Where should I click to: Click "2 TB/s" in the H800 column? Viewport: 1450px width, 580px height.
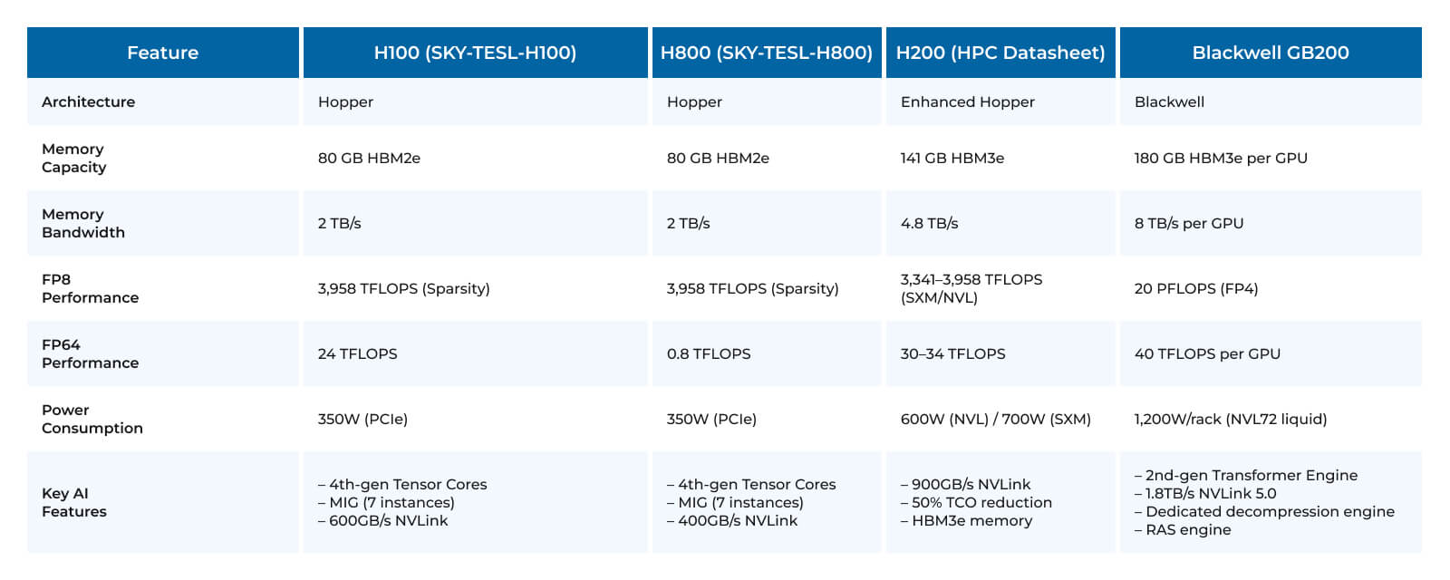688,223
